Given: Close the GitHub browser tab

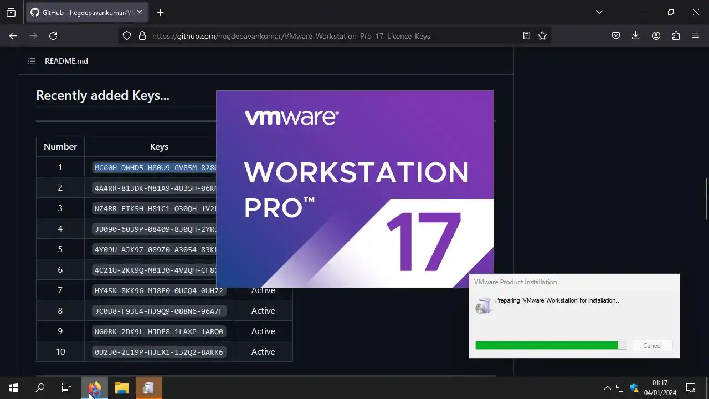Looking at the screenshot, I should [x=139, y=12].
